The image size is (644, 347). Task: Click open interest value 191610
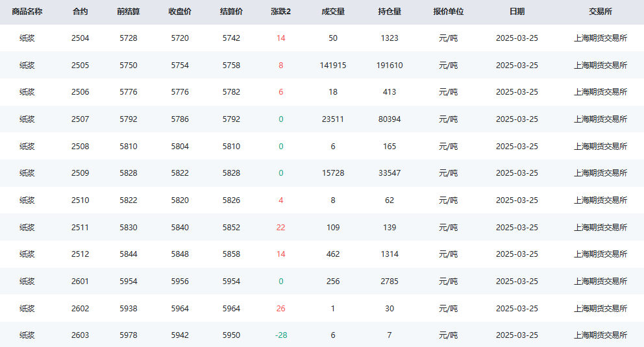390,66
